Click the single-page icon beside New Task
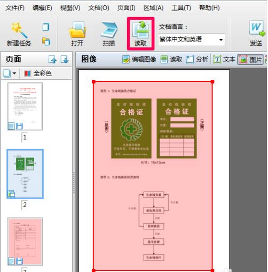 tap(46, 27)
